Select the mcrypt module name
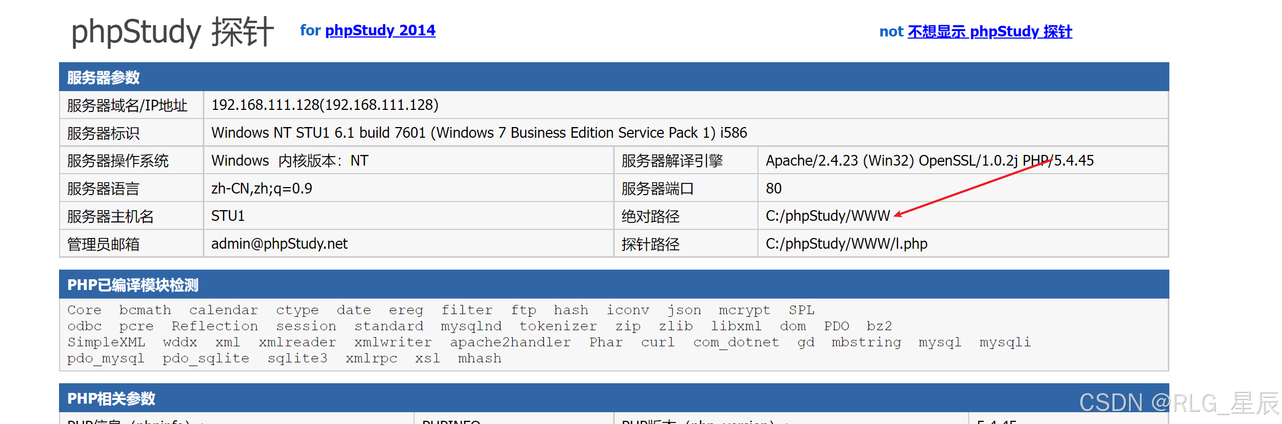Viewport: 1282px width, 424px height. point(745,310)
